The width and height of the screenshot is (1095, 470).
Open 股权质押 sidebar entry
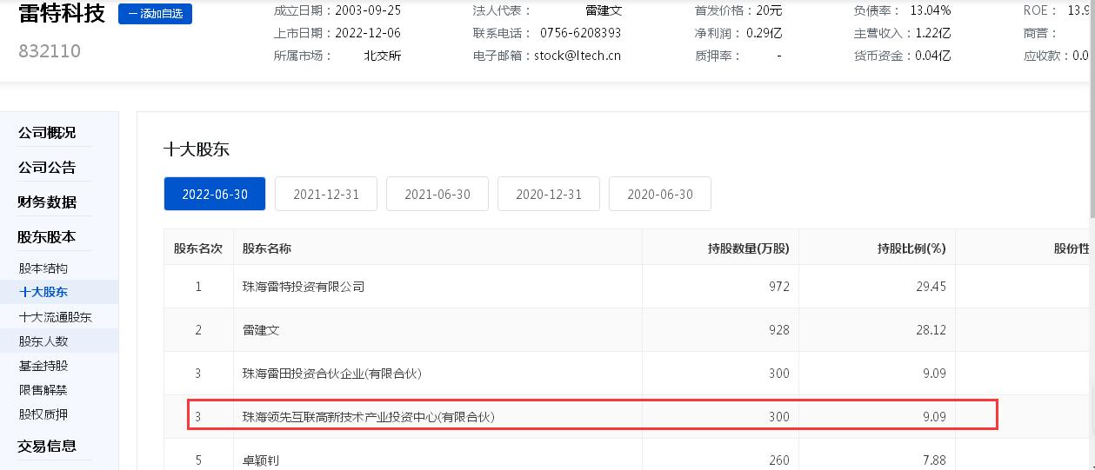click(x=43, y=414)
